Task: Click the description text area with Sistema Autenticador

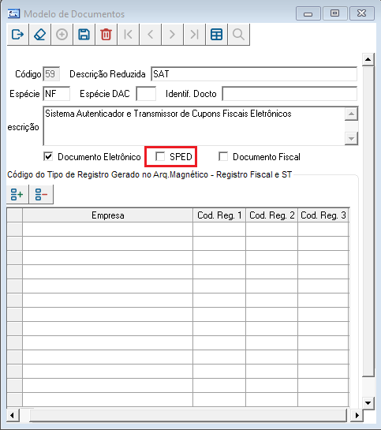Action: 194,126
